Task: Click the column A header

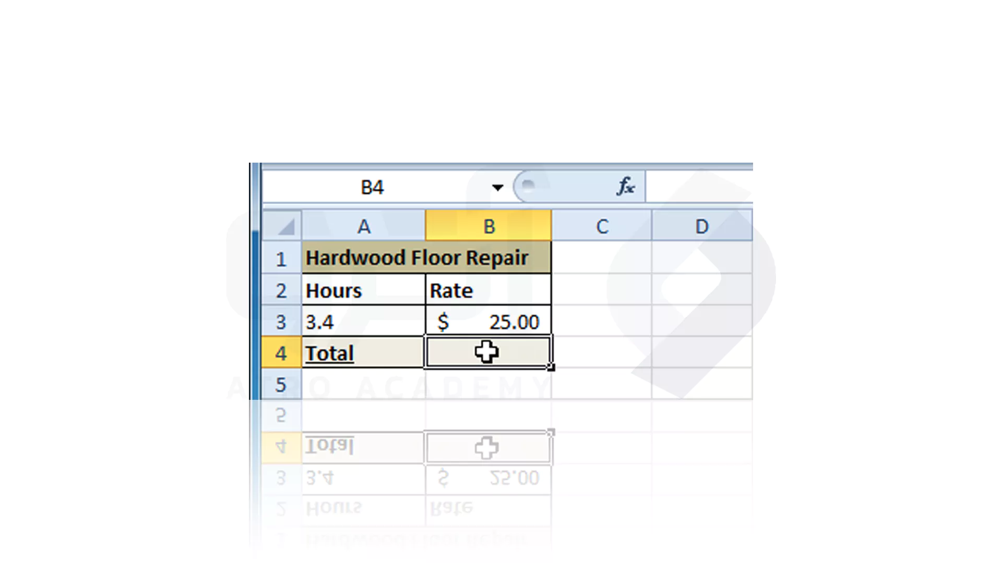Action: pyautogui.click(x=363, y=226)
